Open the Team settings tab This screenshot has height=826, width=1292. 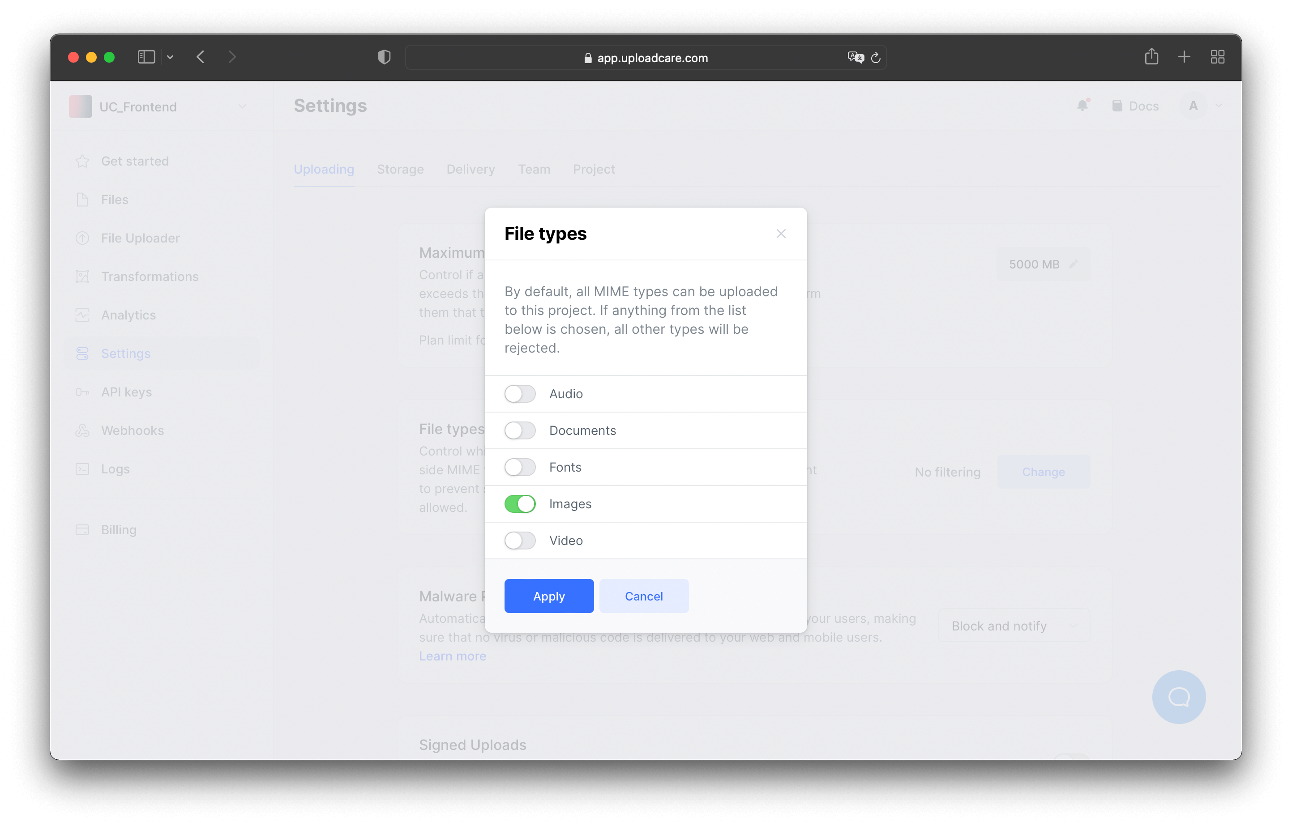coord(534,169)
